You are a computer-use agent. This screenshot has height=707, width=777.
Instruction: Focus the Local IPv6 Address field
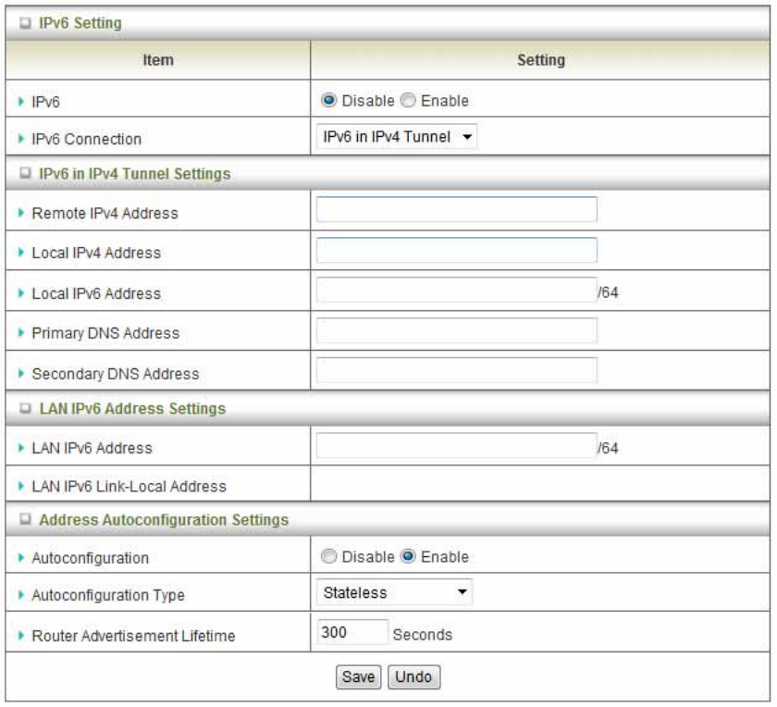(456, 291)
